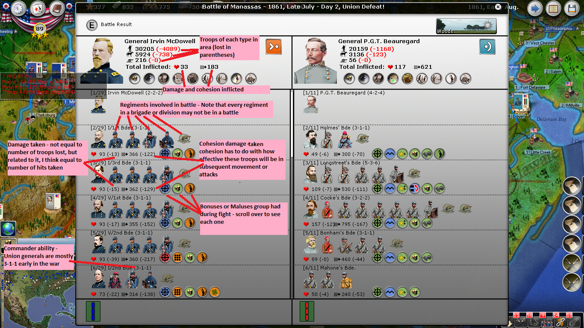Click the floppy disk save game icon
This screenshot has height=328, width=584.
click(572, 8)
